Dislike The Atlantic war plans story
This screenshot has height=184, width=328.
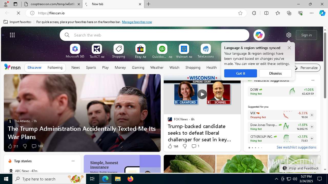(25, 146)
